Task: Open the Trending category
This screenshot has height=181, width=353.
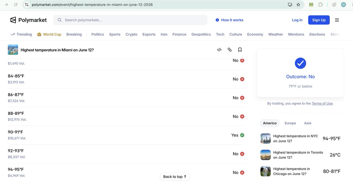Action: pyautogui.click(x=24, y=34)
